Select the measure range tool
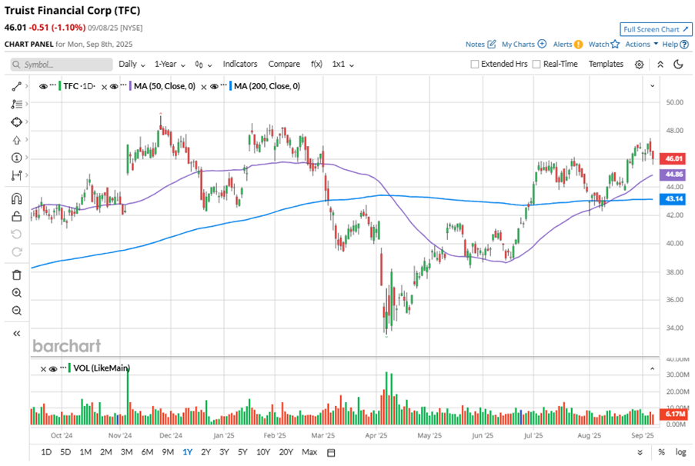Screen dimensions: 695x466 pyautogui.click(x=16, y=175)
